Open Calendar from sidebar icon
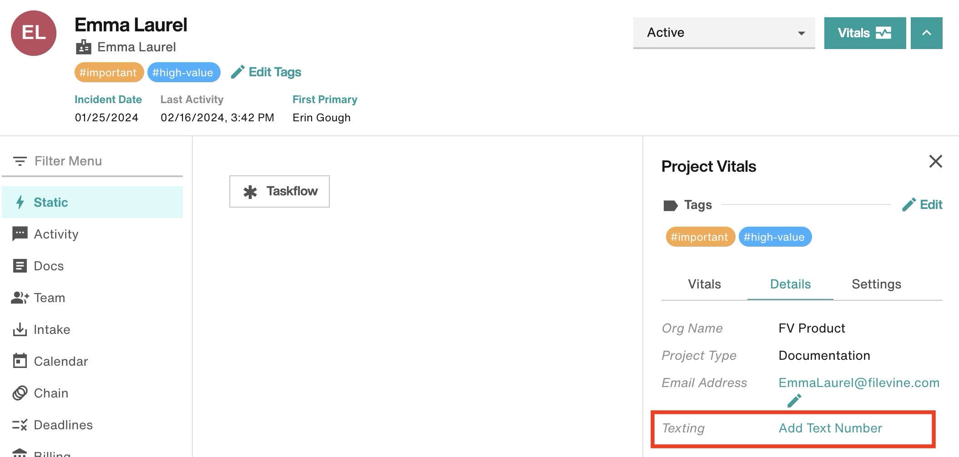 click(20, 361)
